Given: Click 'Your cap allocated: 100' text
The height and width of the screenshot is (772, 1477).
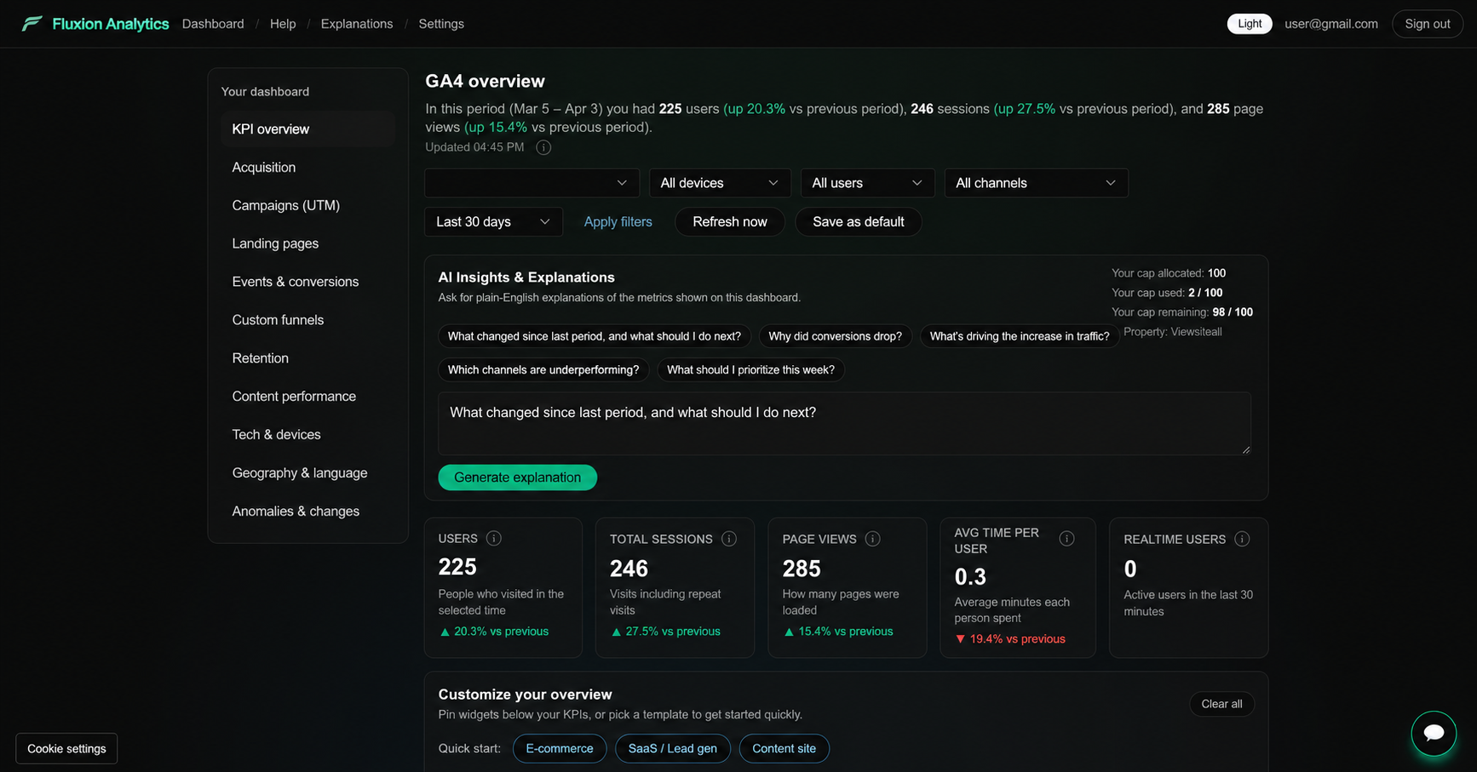Looking at the screenshot, I should pos(1169,273).
